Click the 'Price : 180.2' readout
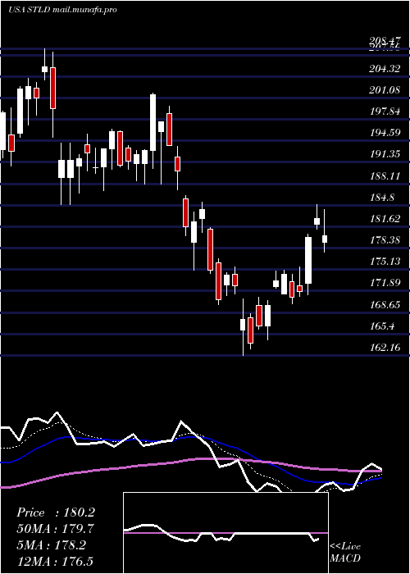The width and height of the screenshot is (410, 574). coord(56,512)
